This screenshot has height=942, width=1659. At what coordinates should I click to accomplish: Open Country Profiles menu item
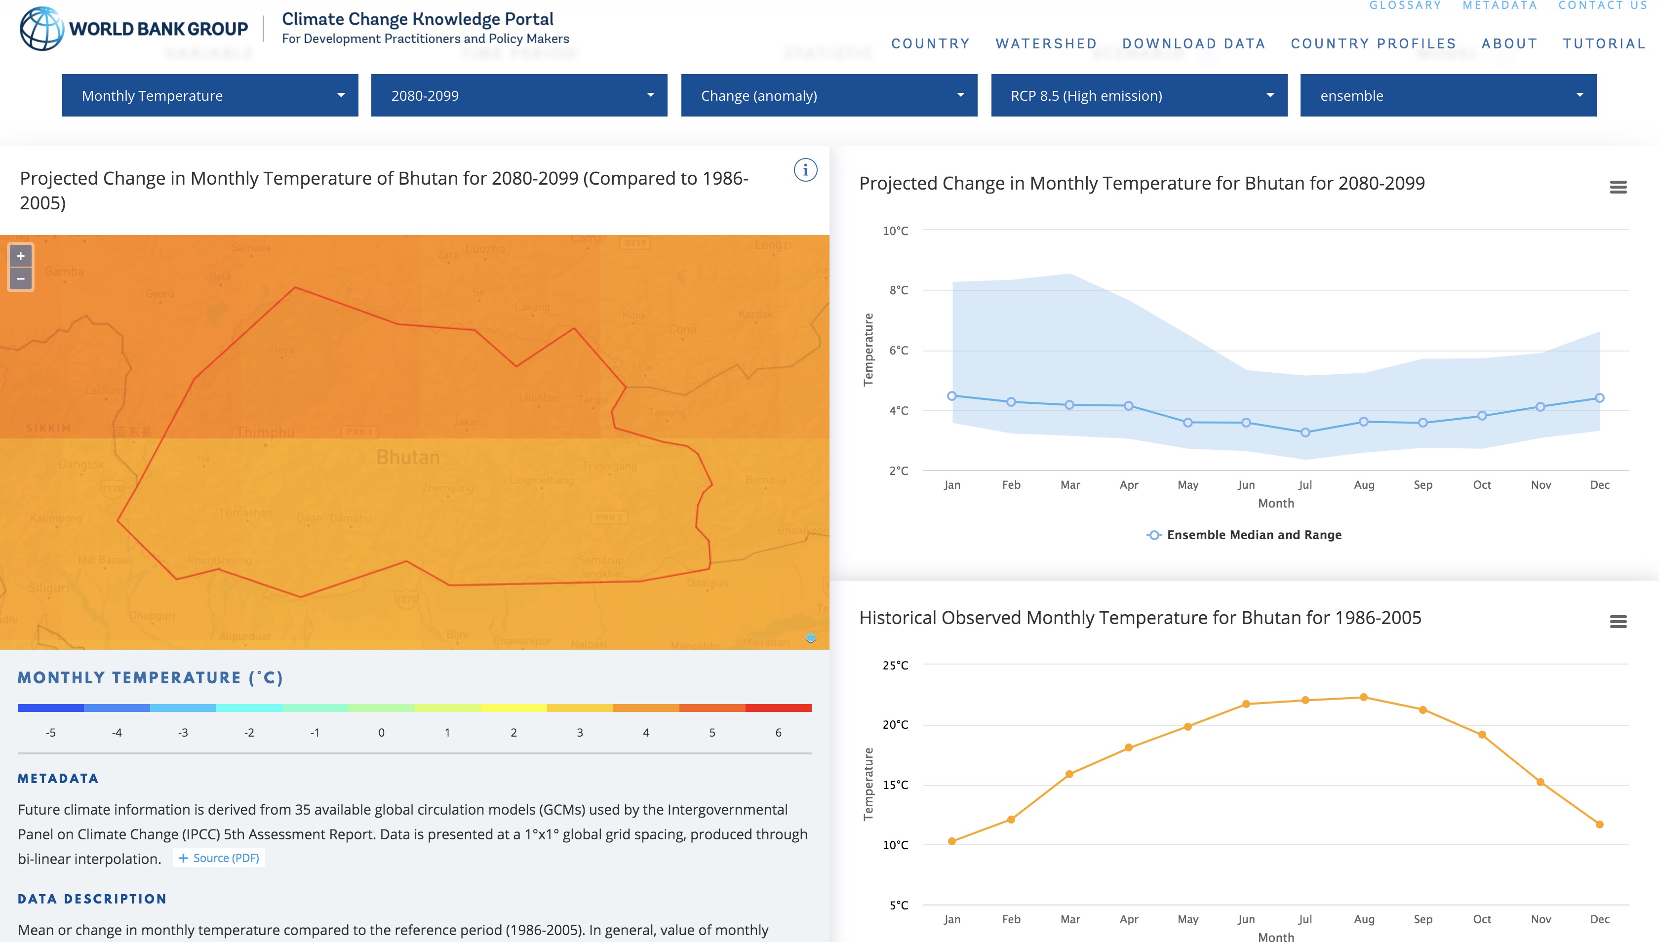pyautogui.click(x=1373, y=43)
